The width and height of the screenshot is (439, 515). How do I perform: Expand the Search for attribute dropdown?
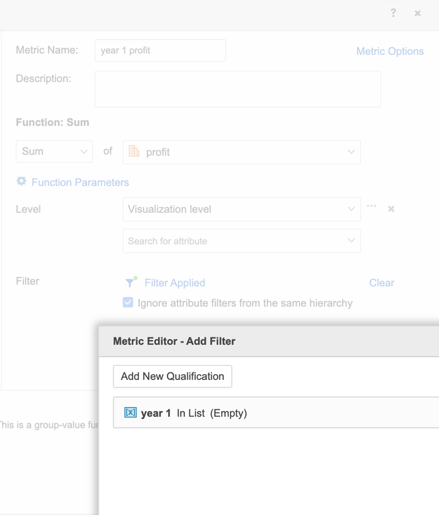[x=351, y=241]
